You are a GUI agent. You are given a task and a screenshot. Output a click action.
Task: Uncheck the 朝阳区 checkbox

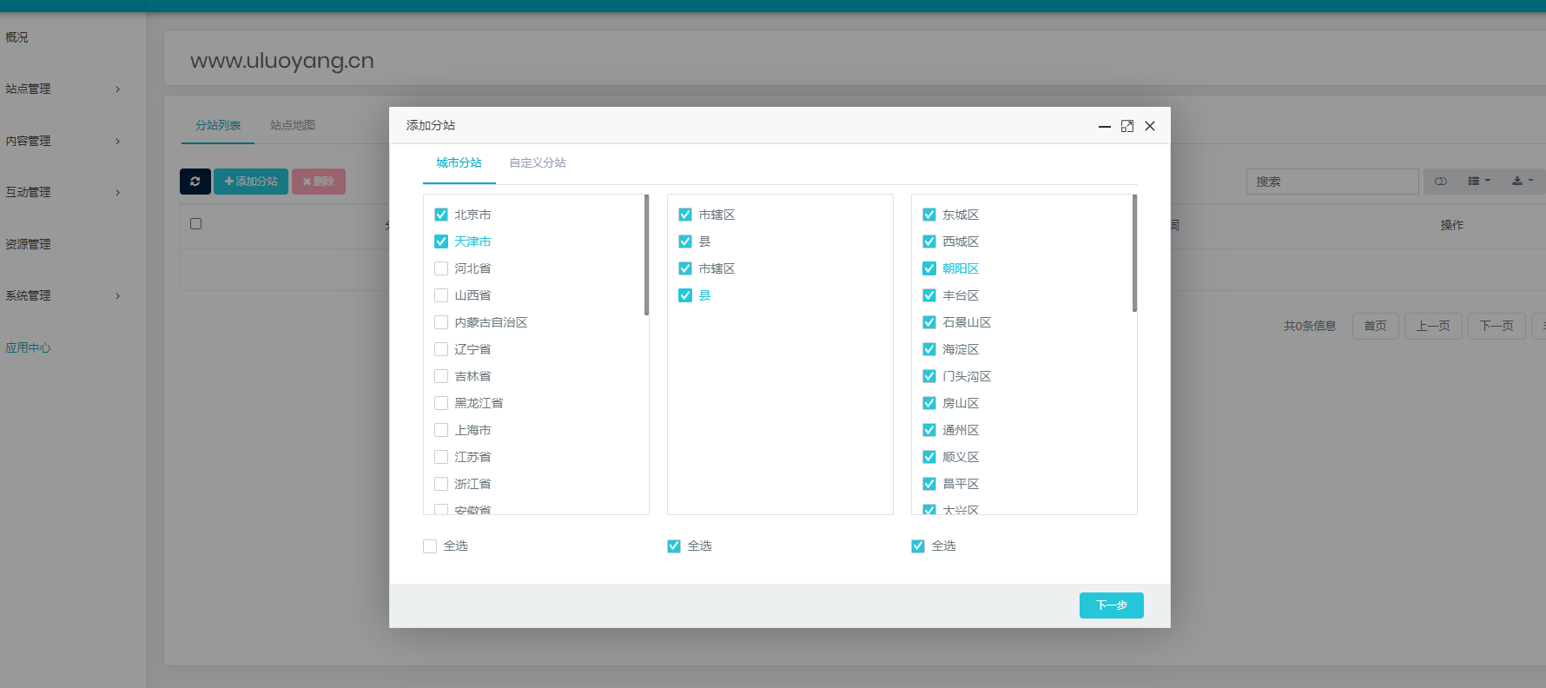click(x=929, y=268)
